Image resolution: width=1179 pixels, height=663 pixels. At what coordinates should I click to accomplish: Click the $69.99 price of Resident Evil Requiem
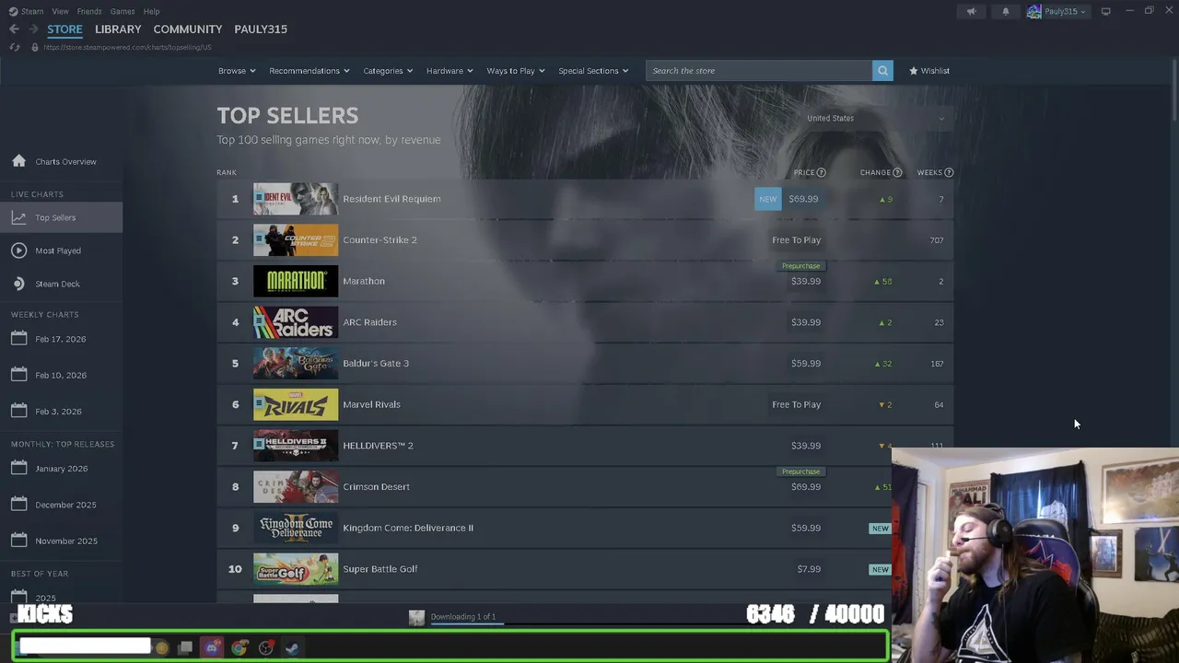[803, 199]
